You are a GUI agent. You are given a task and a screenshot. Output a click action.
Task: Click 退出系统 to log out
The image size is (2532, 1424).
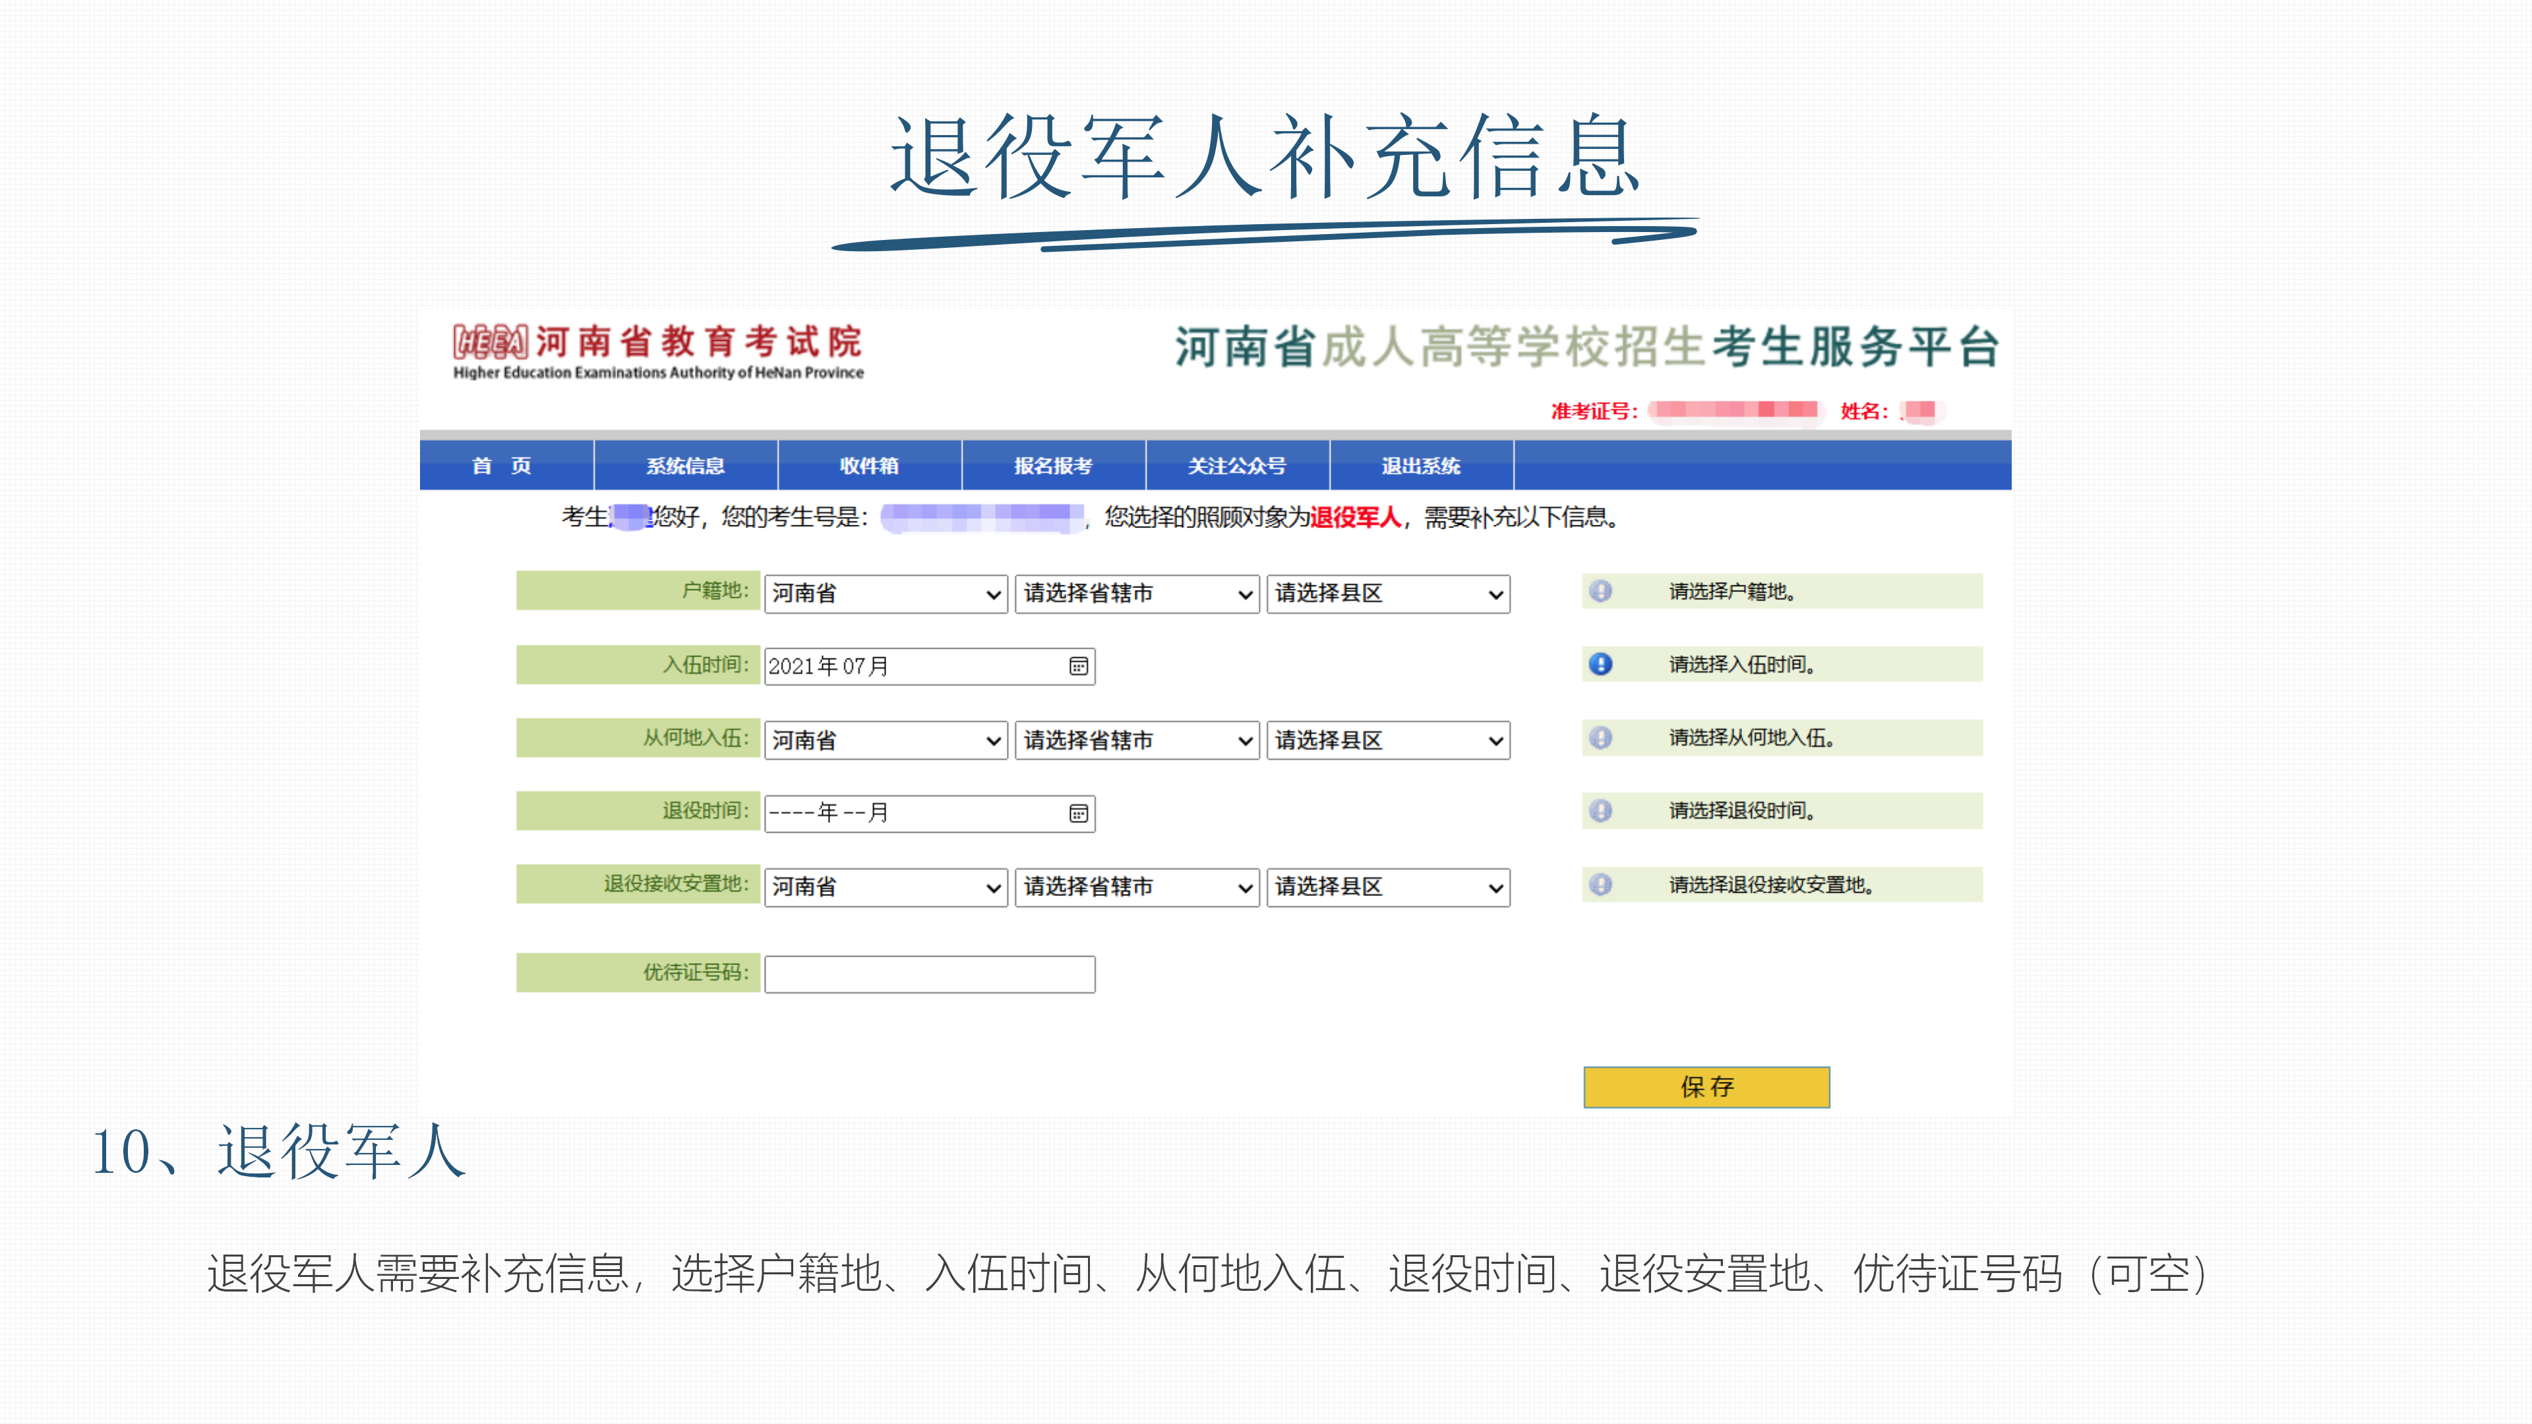[x=1422, y=466]
